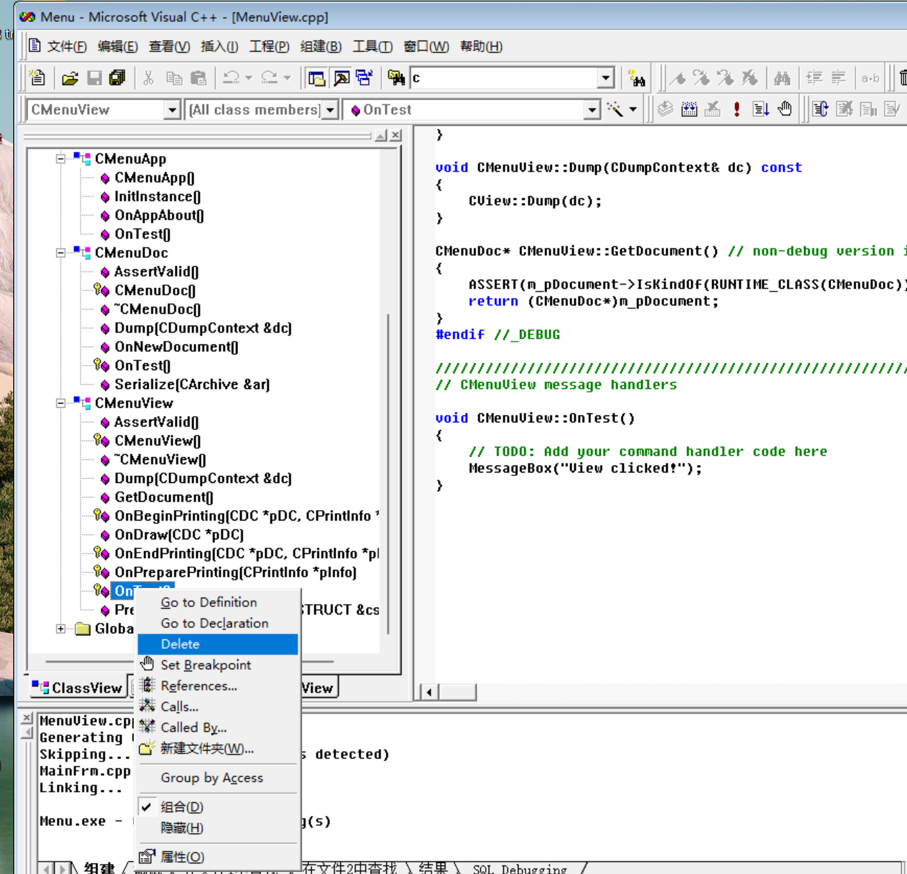Select OnNewDocument() under CMenuDoc
Viewport: 907px width, 874px height.
176,347
